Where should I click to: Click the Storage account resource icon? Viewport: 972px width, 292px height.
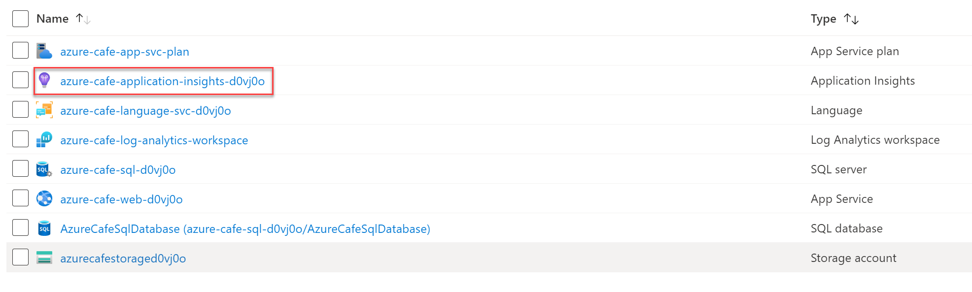pos(44,258)
